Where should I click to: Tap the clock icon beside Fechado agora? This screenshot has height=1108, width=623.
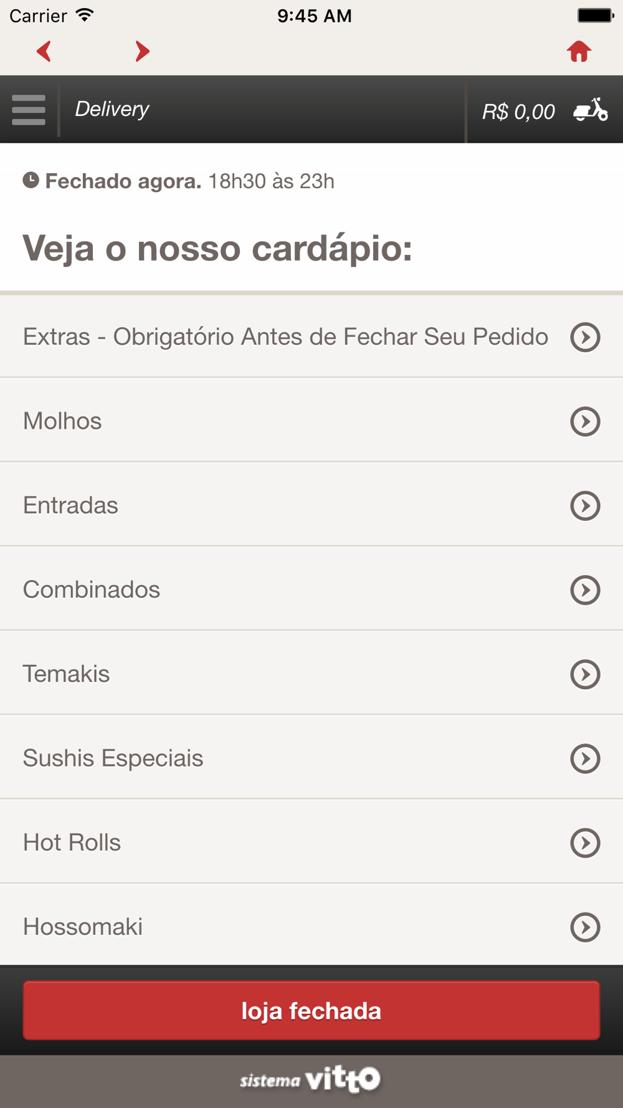coord(31,181)
